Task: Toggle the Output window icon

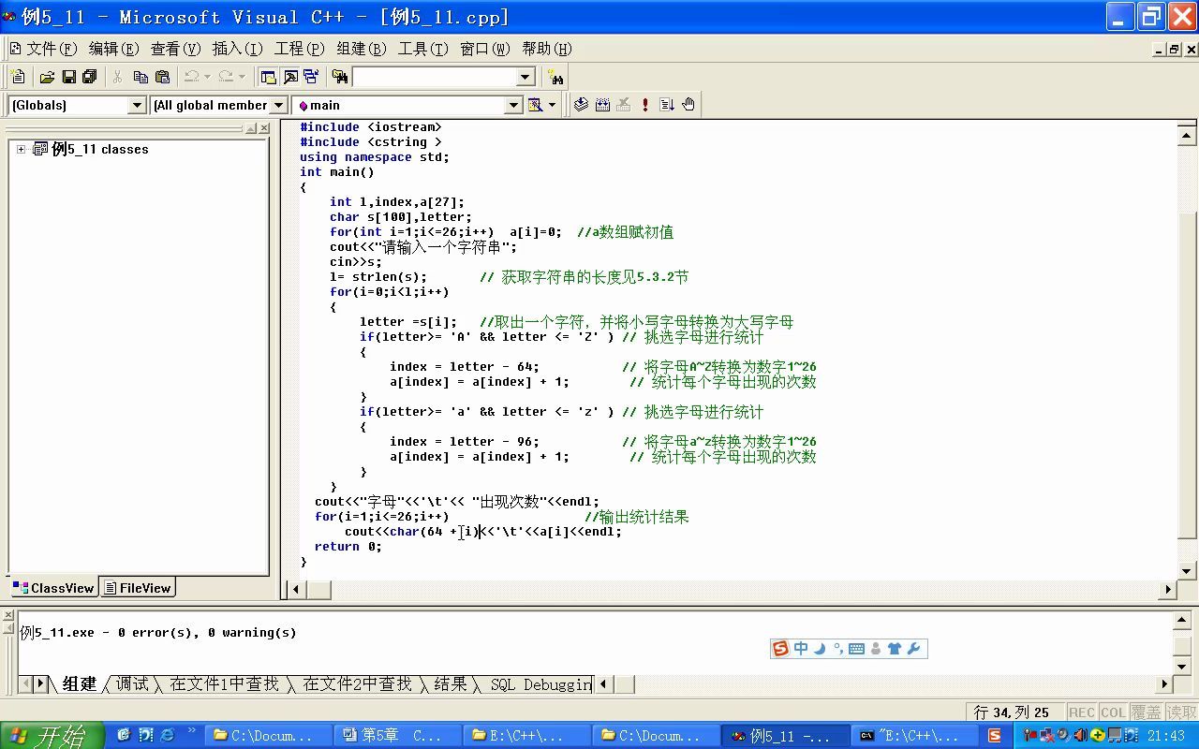Action: 289,77
